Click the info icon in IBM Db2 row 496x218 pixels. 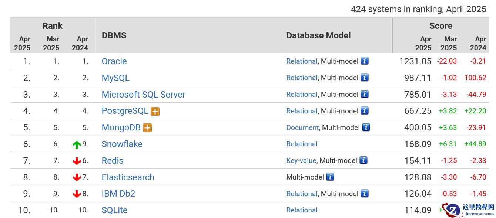(x=365, y=194)
